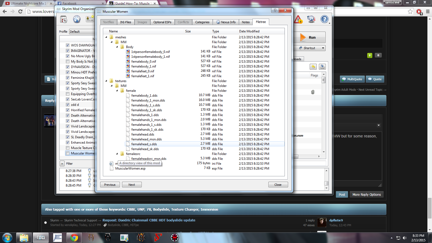Open the Optional ESPs tab

162,22
